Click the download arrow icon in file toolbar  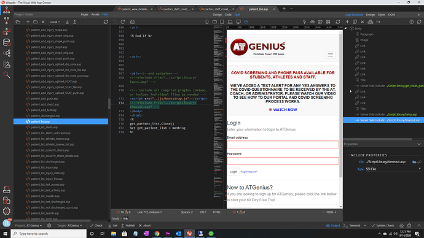pyautogui.click(x=67, y=22)
